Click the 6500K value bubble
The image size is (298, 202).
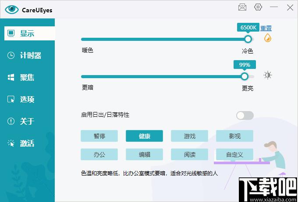(x=248, y=28)
